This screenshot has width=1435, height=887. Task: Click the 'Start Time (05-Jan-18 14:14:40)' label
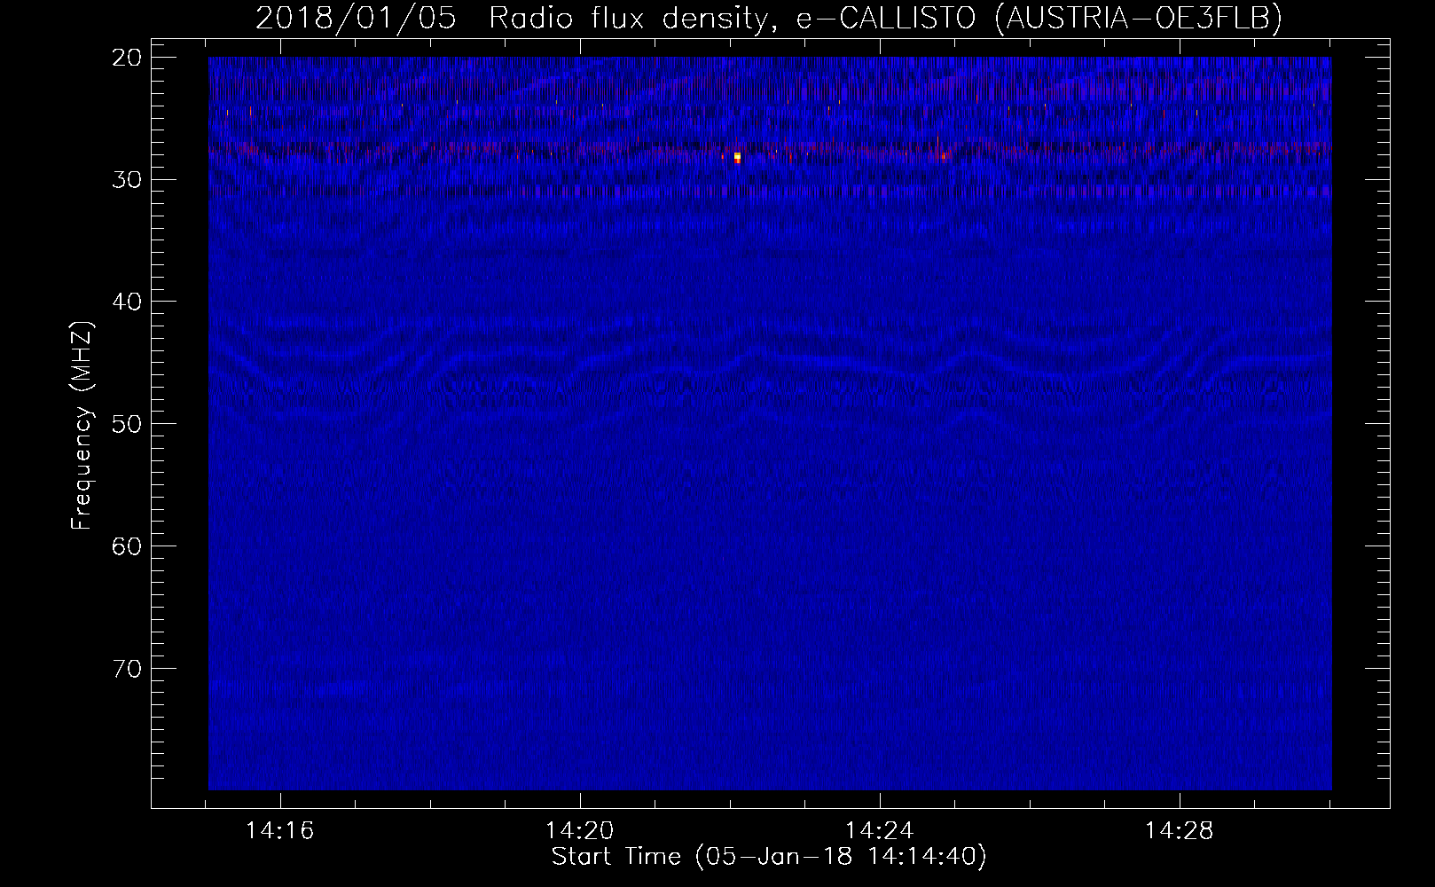(x=769, y=857)
